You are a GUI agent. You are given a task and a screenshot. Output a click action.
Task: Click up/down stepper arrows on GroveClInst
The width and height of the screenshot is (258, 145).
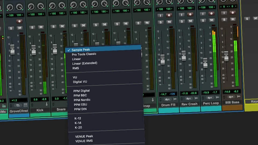[x=11, y=106]
